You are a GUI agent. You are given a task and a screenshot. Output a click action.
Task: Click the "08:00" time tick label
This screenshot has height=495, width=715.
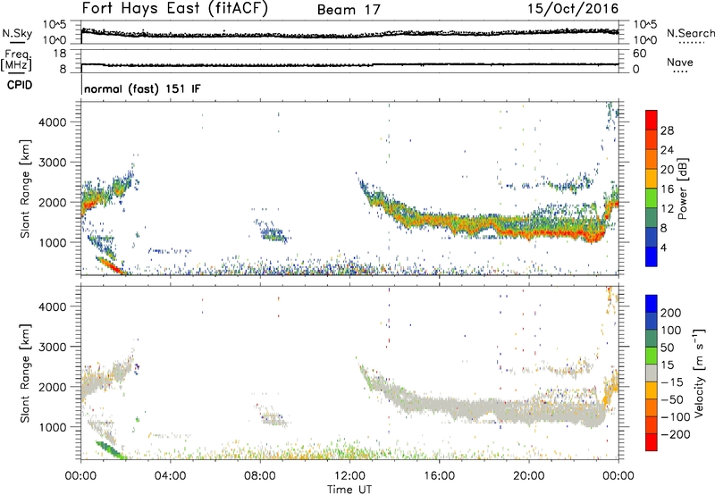(x=259, y=476)
